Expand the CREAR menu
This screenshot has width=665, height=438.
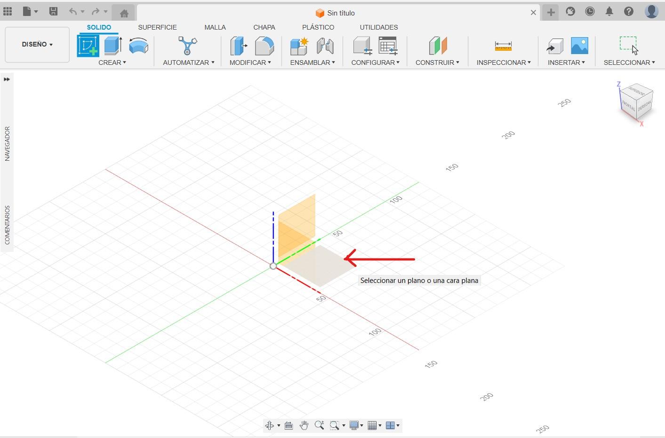point(112,63)
